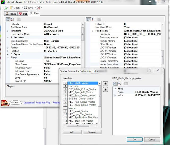This screenshot has width=170, height=145.
Task: Expand the Save button dropdown arrow
Action: [x=35, y=8]
